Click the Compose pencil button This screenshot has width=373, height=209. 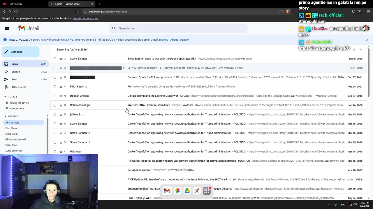20,52
